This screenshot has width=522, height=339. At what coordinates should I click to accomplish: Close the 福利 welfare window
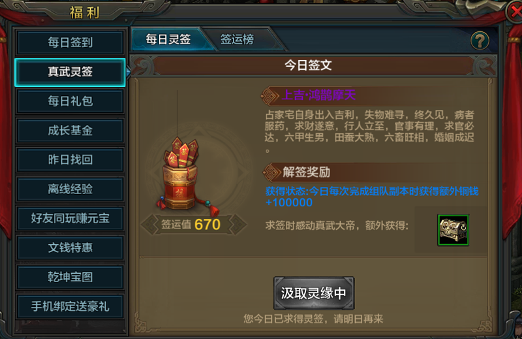[515, 12]
